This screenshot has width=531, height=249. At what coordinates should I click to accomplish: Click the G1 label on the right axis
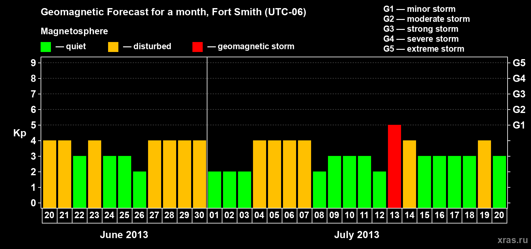click(x=519, y=125)
